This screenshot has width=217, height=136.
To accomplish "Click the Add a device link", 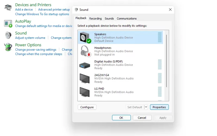I will 24,10.
